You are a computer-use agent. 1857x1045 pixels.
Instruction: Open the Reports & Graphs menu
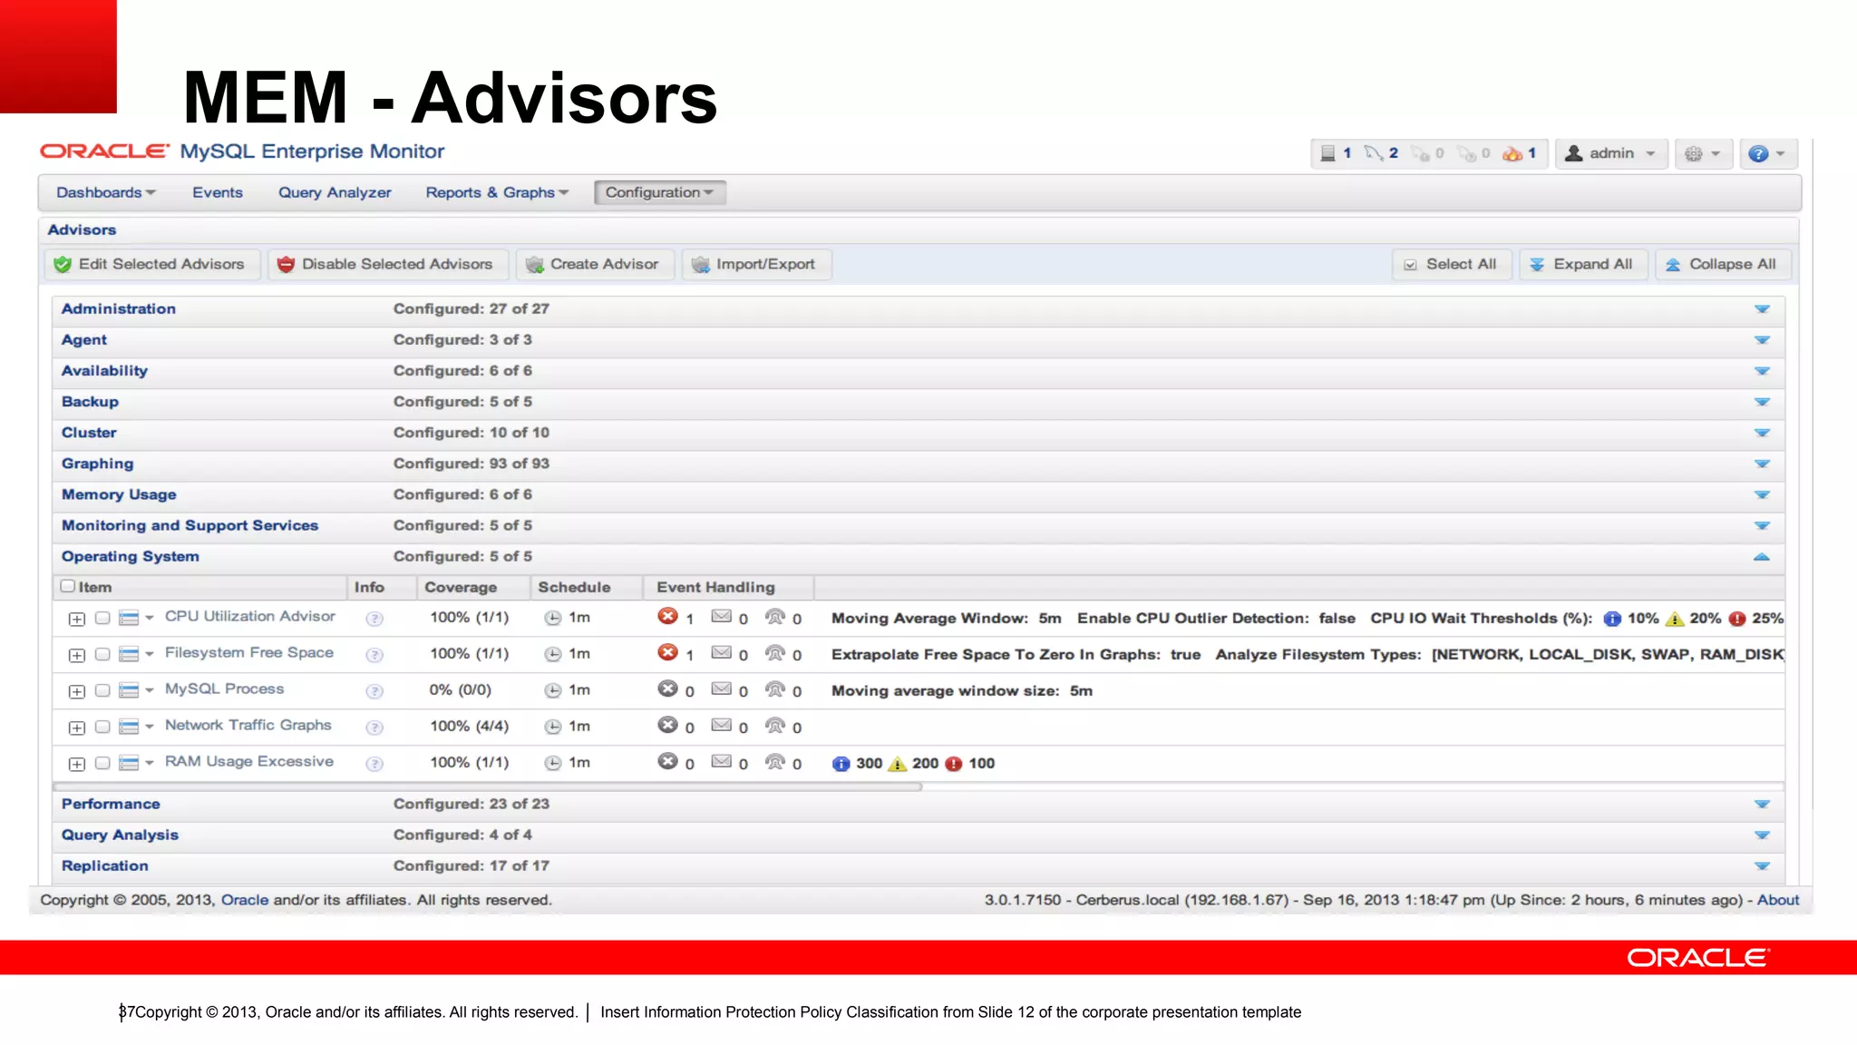click(497, 192)
